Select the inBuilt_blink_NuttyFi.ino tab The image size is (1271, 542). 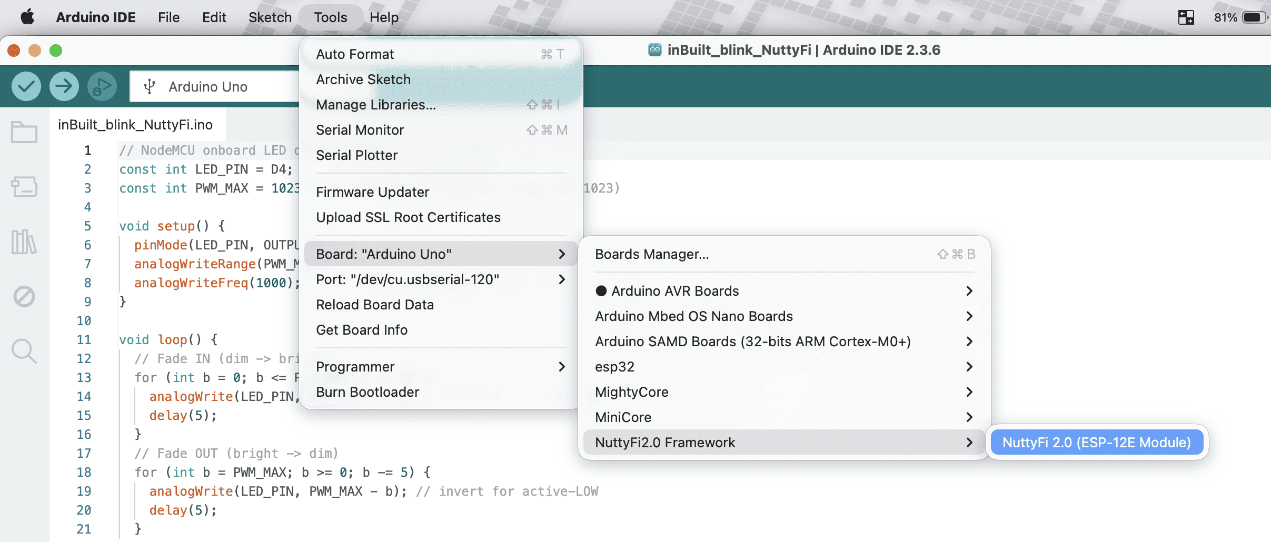[x=135, y=125]
